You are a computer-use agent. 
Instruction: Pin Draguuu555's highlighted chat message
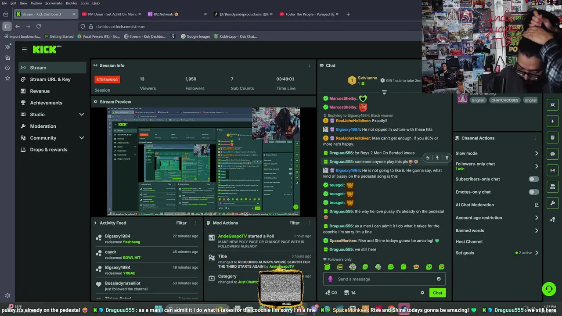(437, 158)
